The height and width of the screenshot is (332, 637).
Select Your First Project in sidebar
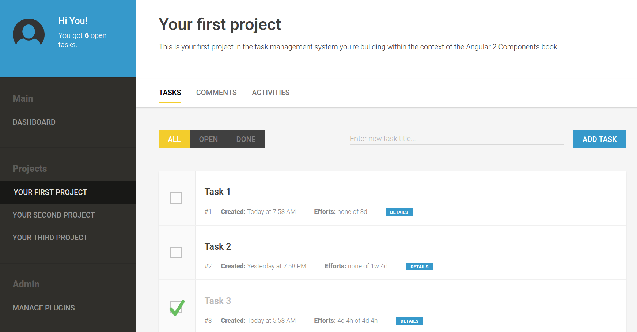coord(50,192)
